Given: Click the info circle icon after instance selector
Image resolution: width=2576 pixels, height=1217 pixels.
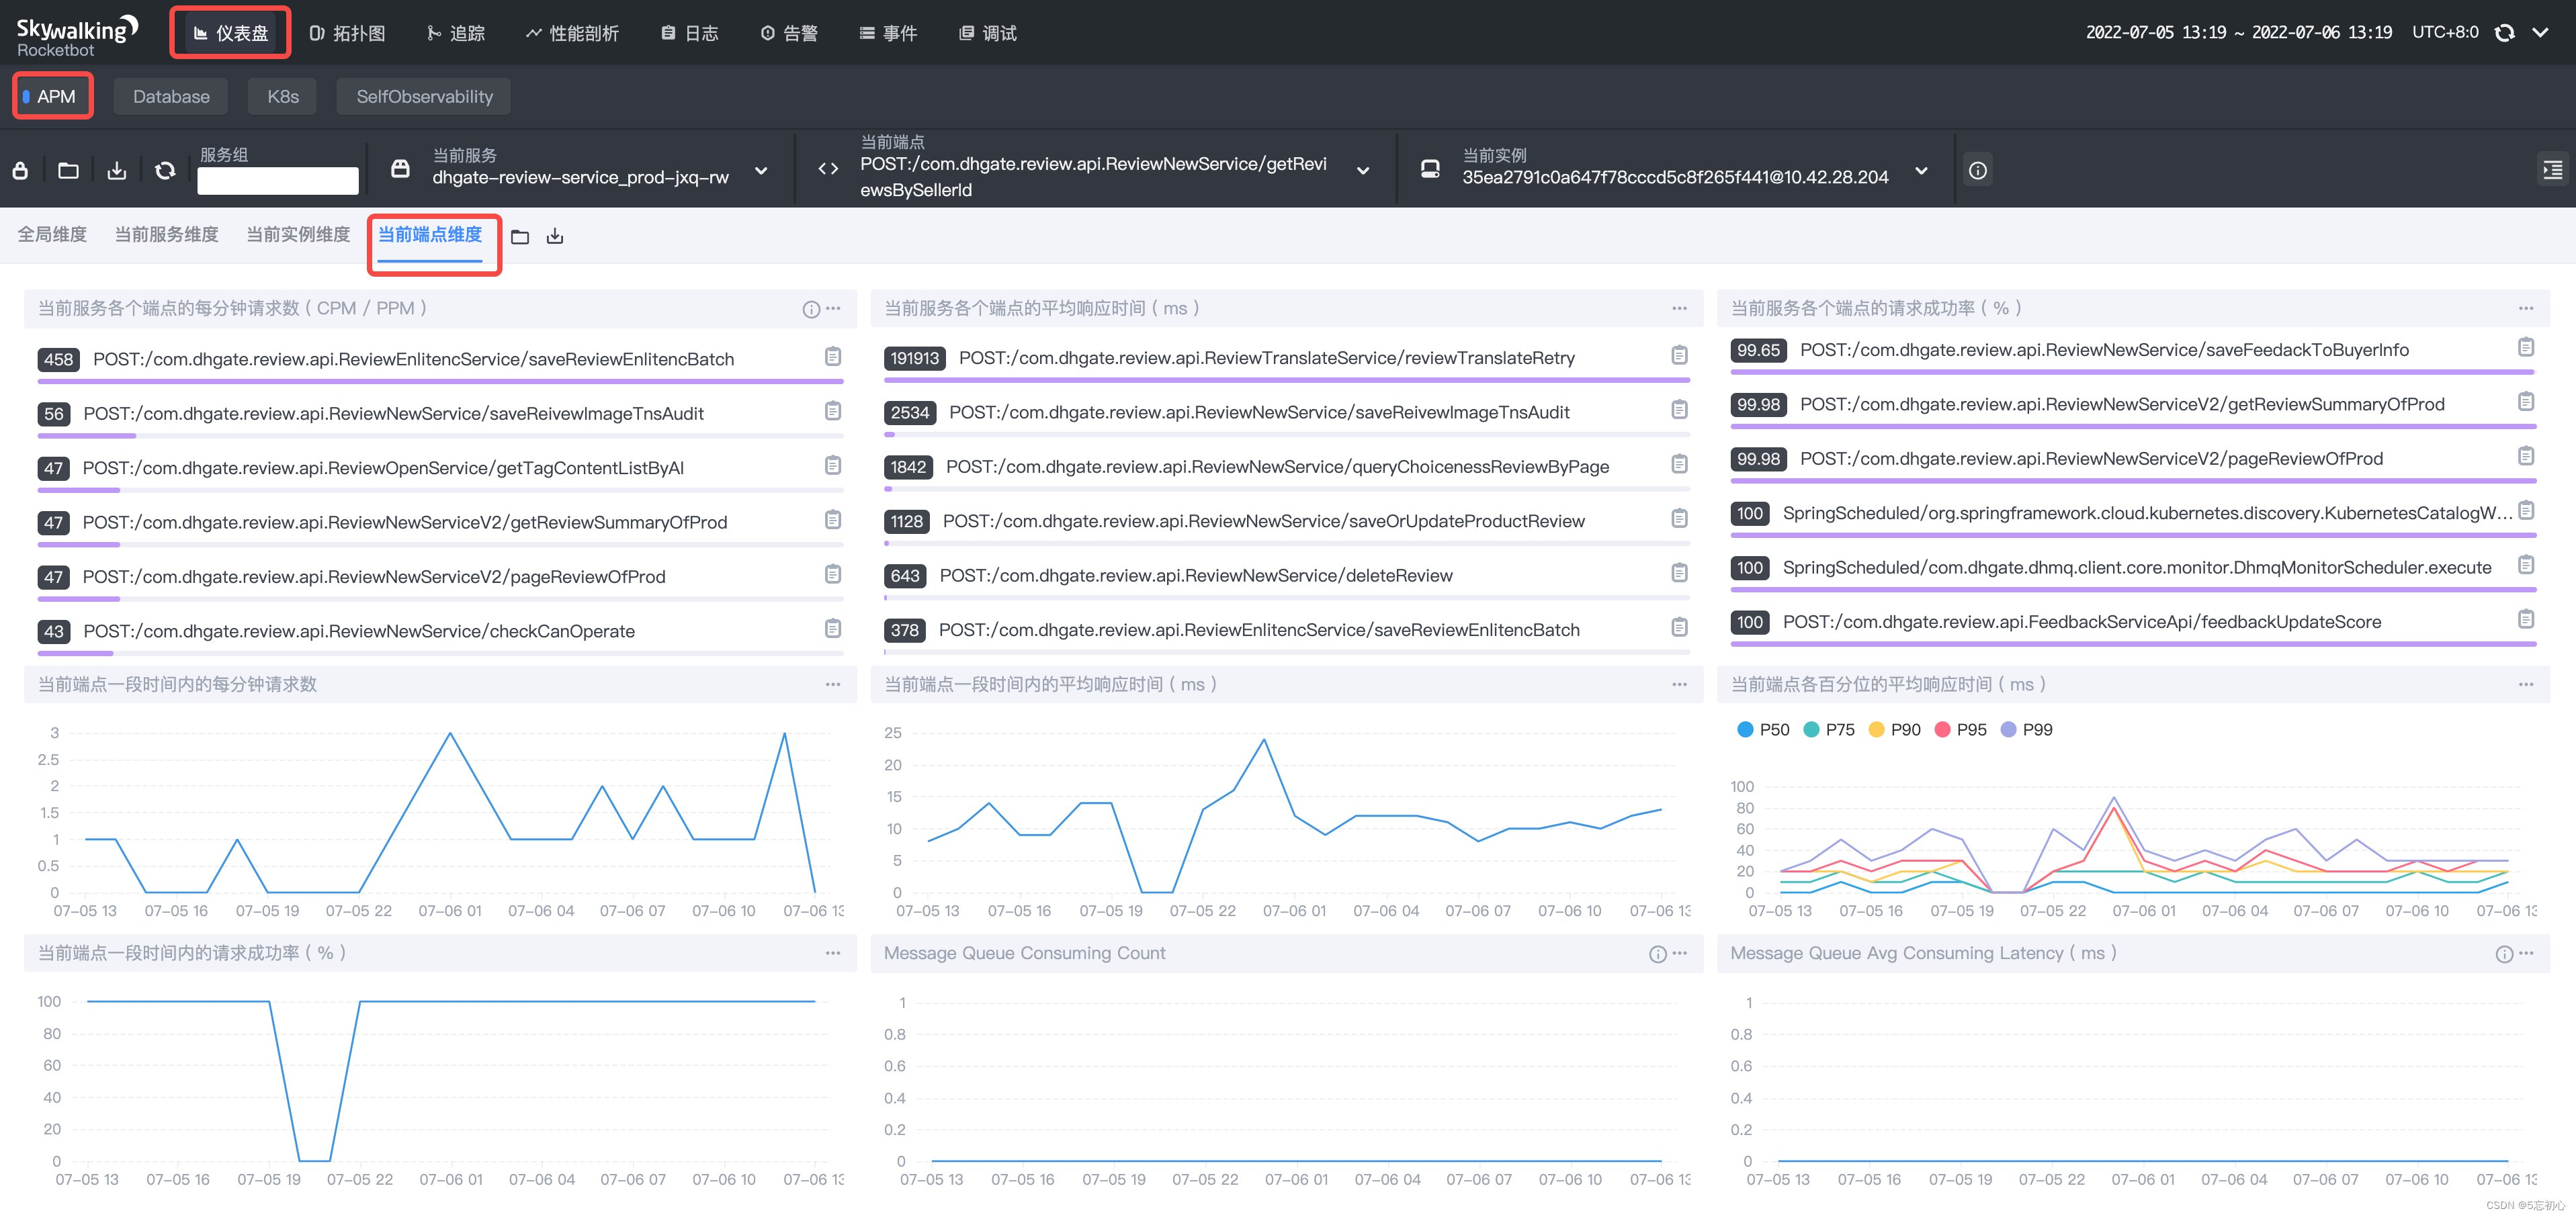Looking at the screenshot, I should click(1977, 170).
